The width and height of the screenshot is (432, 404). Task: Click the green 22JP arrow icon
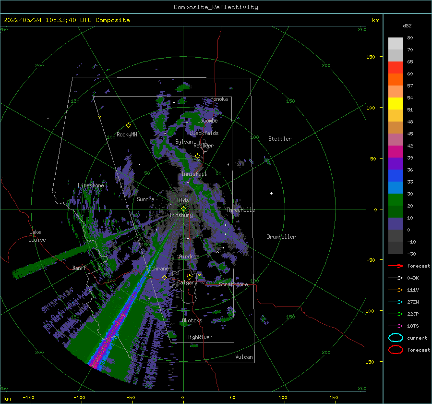click(396, 314)
